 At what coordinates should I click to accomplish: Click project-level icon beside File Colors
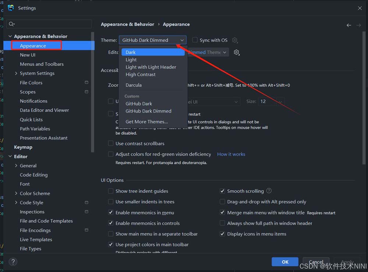click(86, 82)
